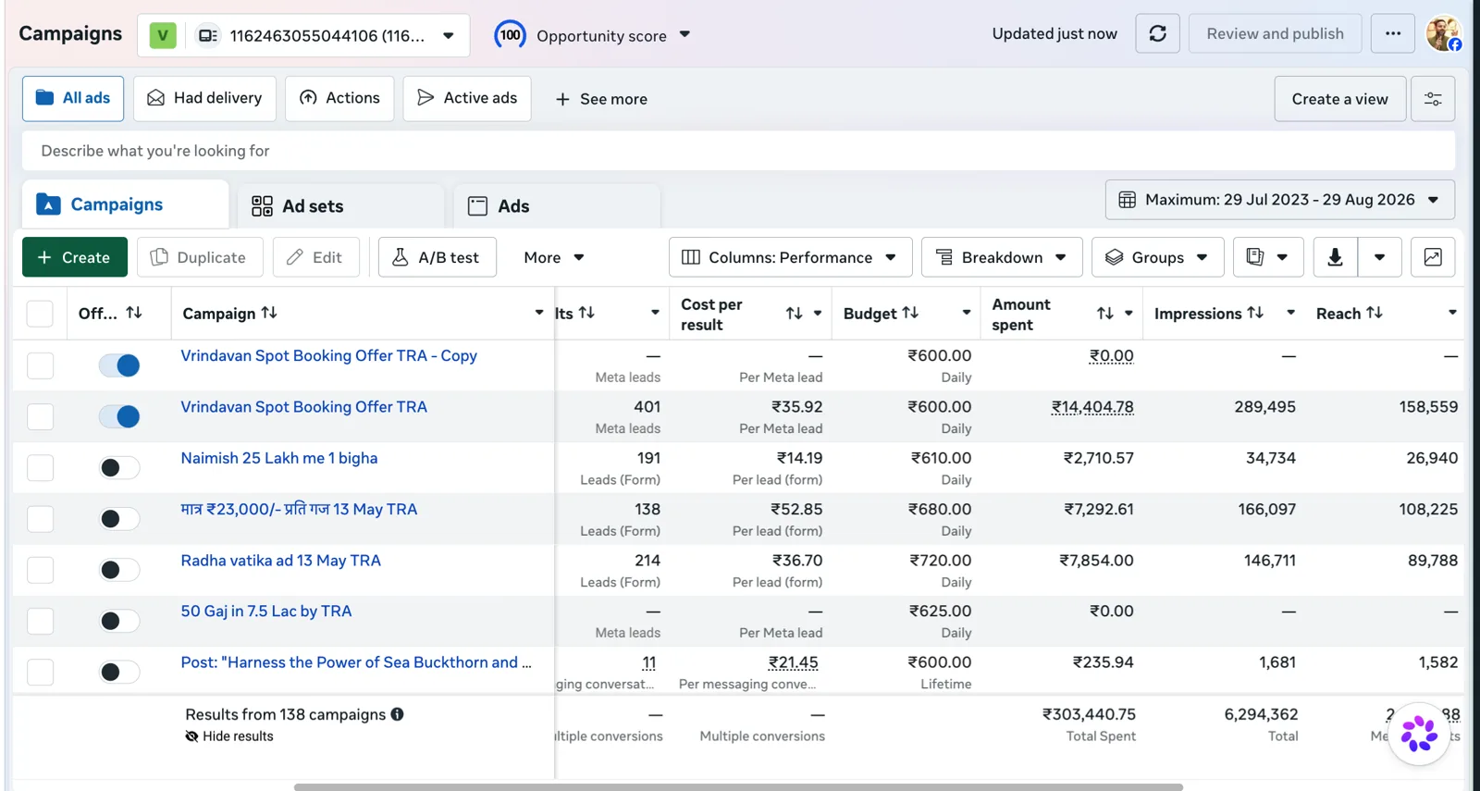Select checkbox for Naimish 25 Lakh me 1 bigha
The image size is (1480, 791).
tap(40, 467)
